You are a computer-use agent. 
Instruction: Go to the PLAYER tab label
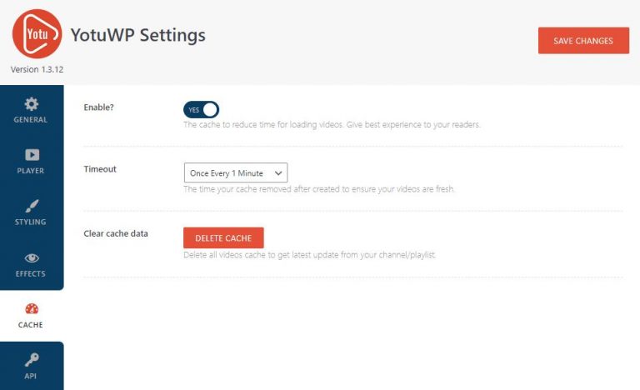(31, 171)
